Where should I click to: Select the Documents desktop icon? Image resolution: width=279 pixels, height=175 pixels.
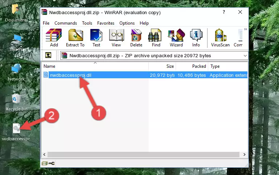click(16, 13)
